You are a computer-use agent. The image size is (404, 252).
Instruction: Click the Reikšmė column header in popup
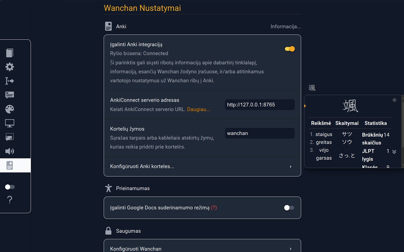point(321,123)
